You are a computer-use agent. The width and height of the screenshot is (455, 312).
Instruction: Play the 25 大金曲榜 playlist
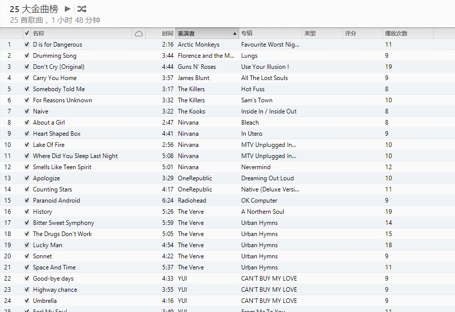click(x=67, y=9)
